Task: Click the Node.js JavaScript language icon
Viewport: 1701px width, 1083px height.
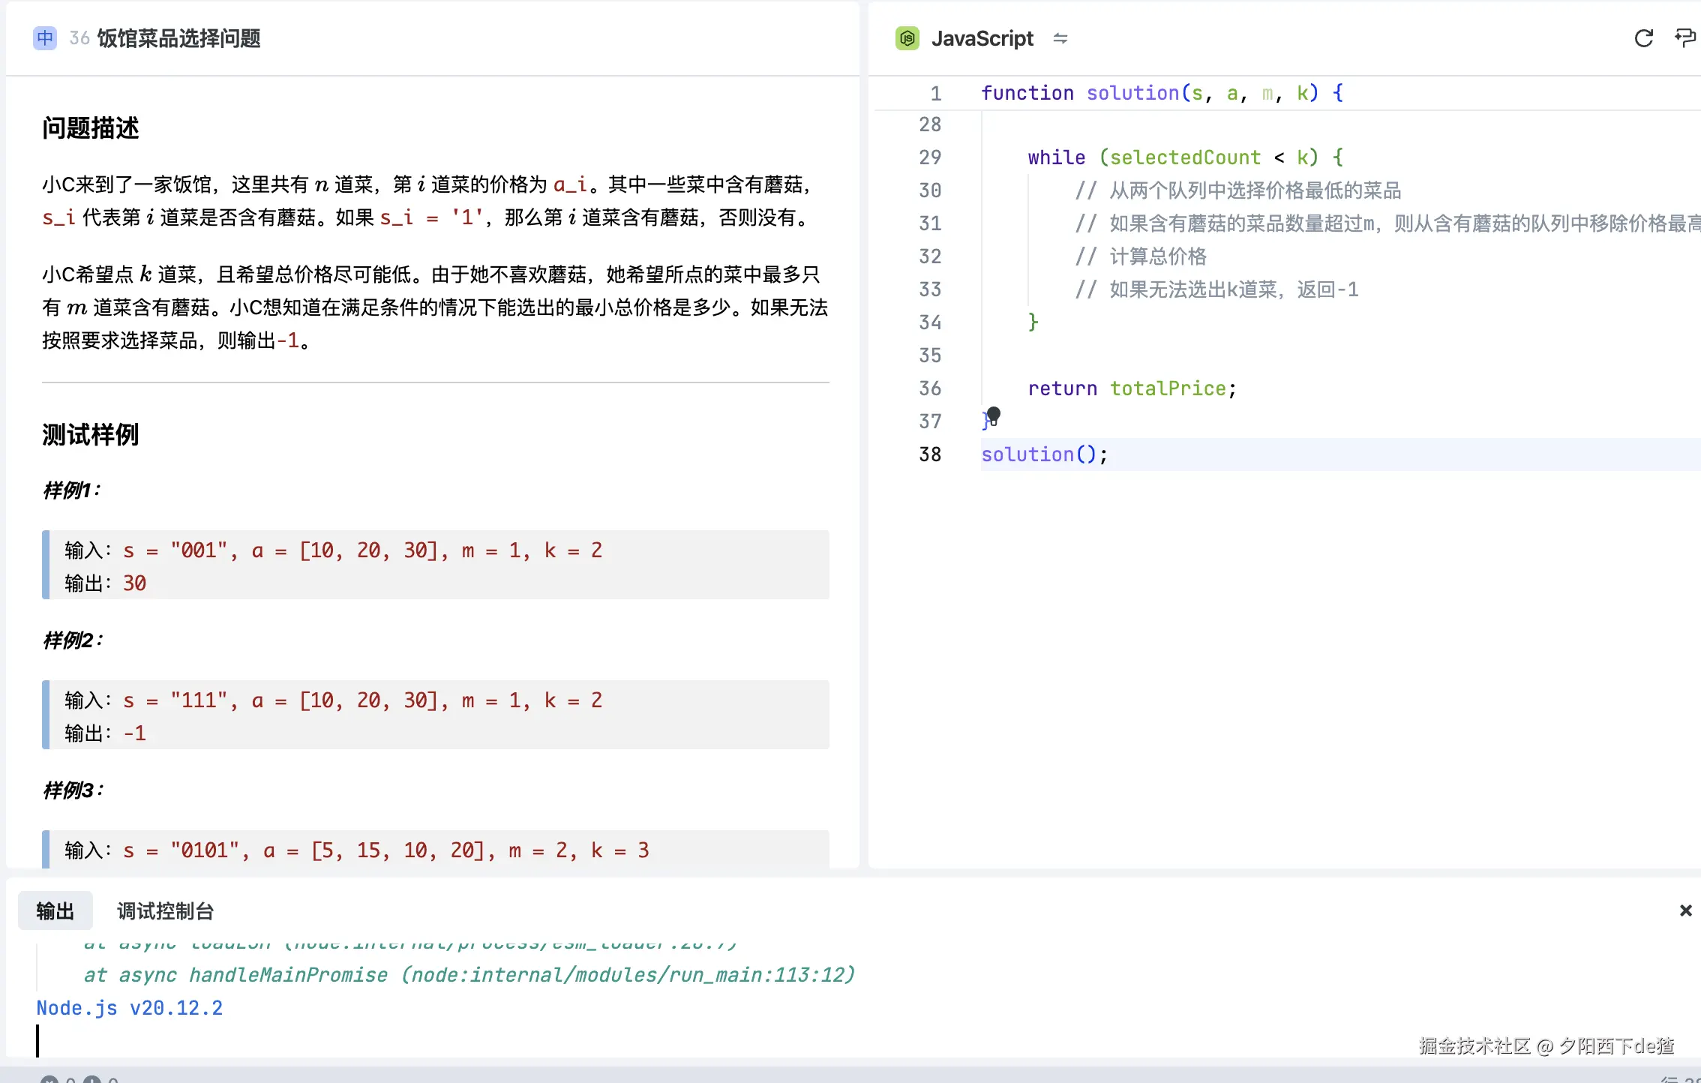Action: (907, 38)
